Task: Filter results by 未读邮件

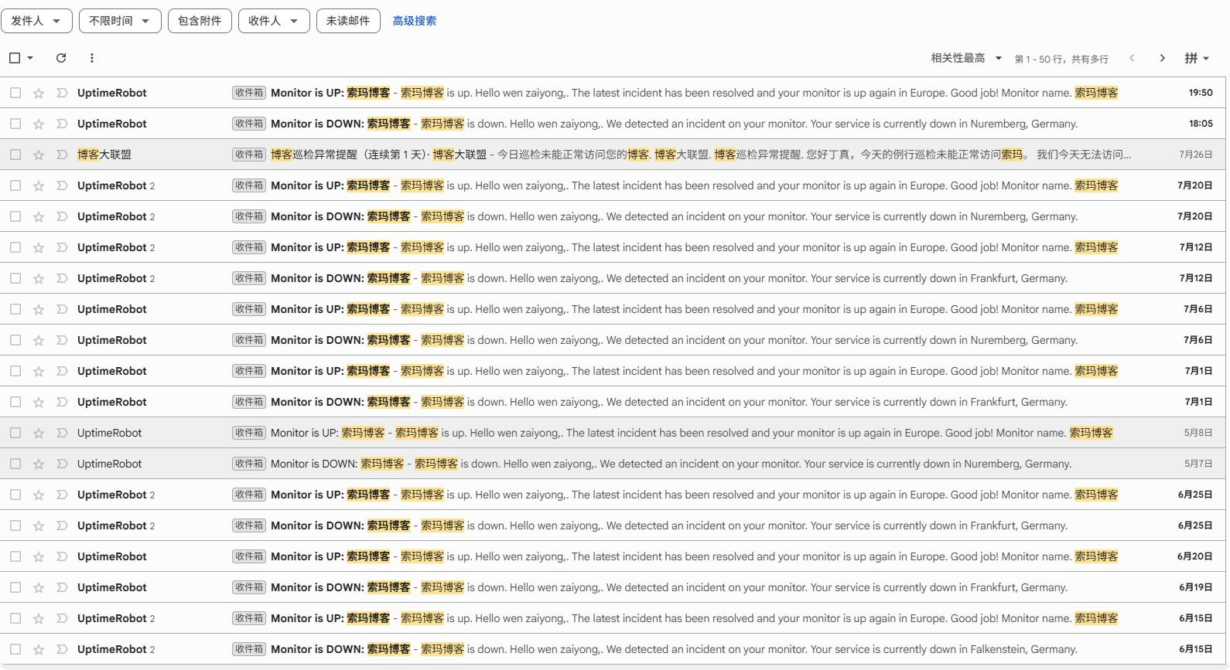Action: [348, 21]
